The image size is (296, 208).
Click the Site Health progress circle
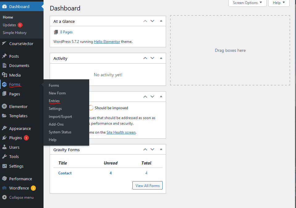(91, 108)
